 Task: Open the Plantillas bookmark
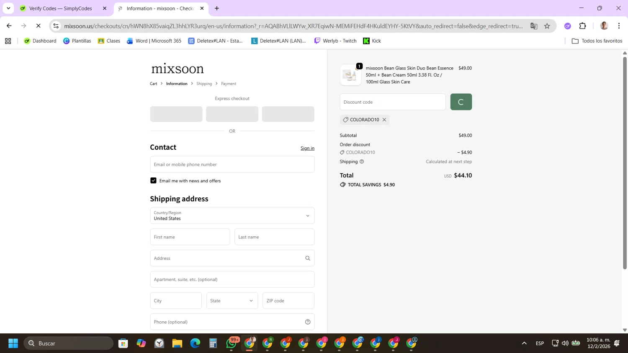tap(77, 41)
